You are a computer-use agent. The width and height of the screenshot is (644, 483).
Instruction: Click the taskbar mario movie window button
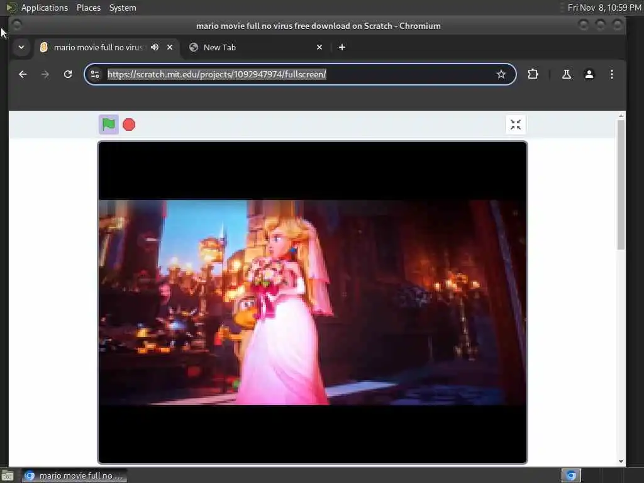[x=74, y=475]
